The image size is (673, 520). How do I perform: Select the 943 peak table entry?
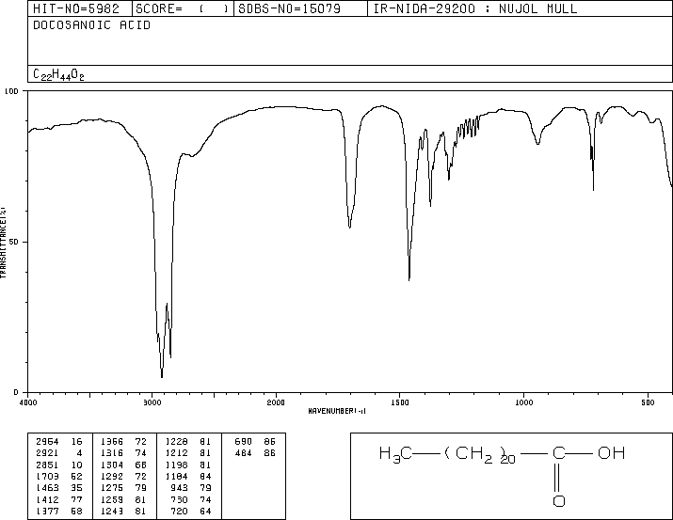pos(191,488)
